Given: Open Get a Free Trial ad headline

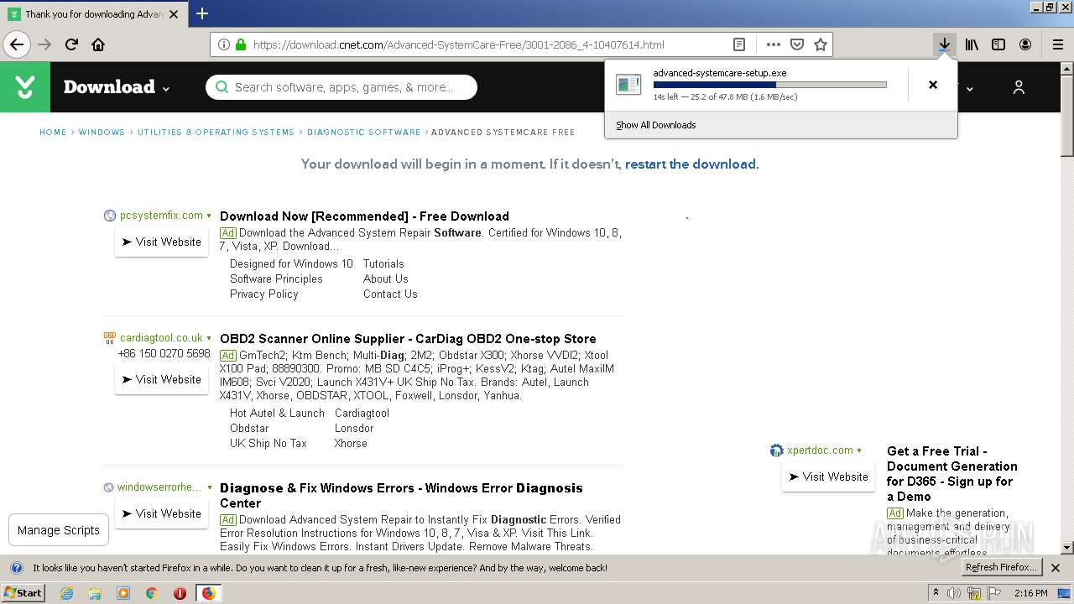Looking at the screenshot, I should pos(952,474).
